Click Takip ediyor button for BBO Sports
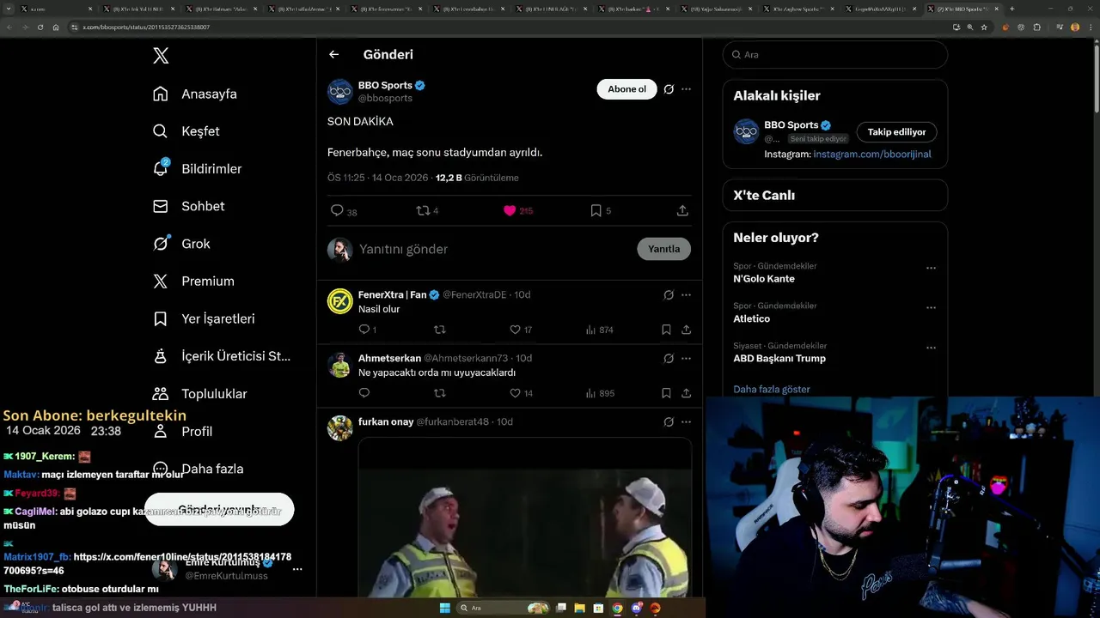 tap(896, 132)
